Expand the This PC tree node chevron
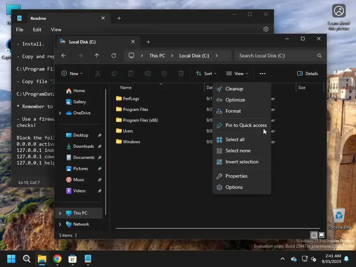This screenshot has height=267, width=356. coord(60,213)
